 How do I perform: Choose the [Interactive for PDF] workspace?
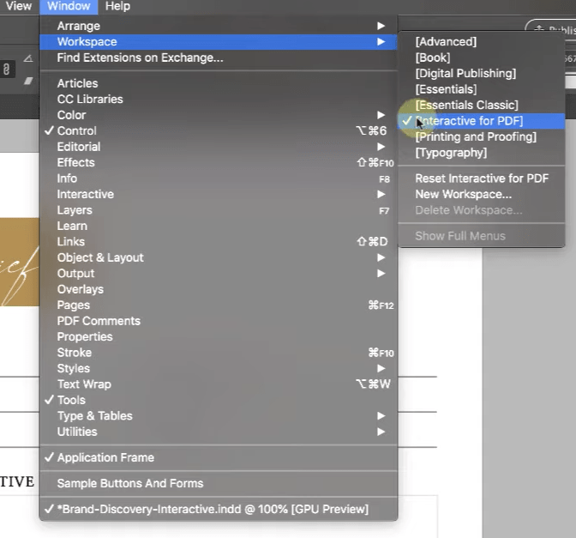coord(482,121)
